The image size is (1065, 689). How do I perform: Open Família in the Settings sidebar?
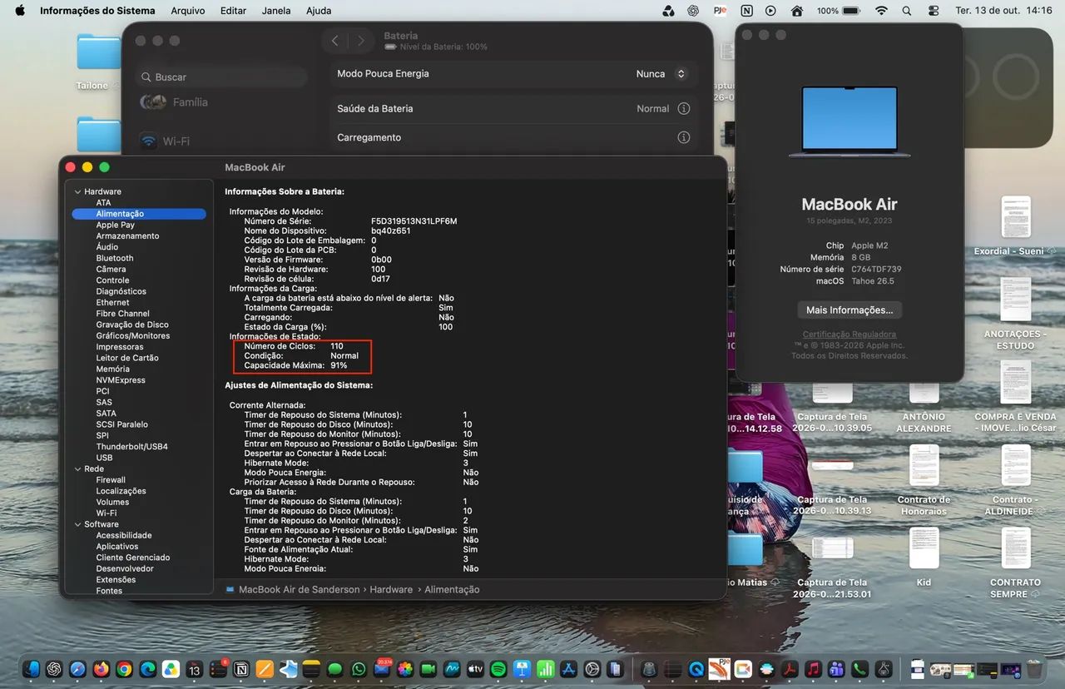pyautogui.click(x=176, y=102)
